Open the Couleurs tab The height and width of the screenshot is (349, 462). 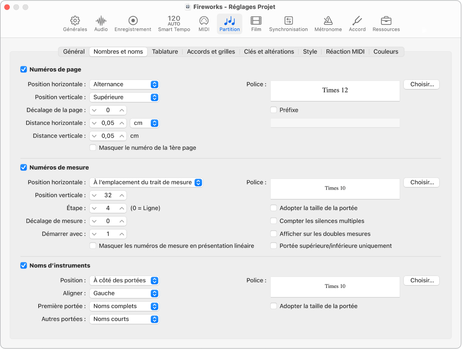pos(386,52)
